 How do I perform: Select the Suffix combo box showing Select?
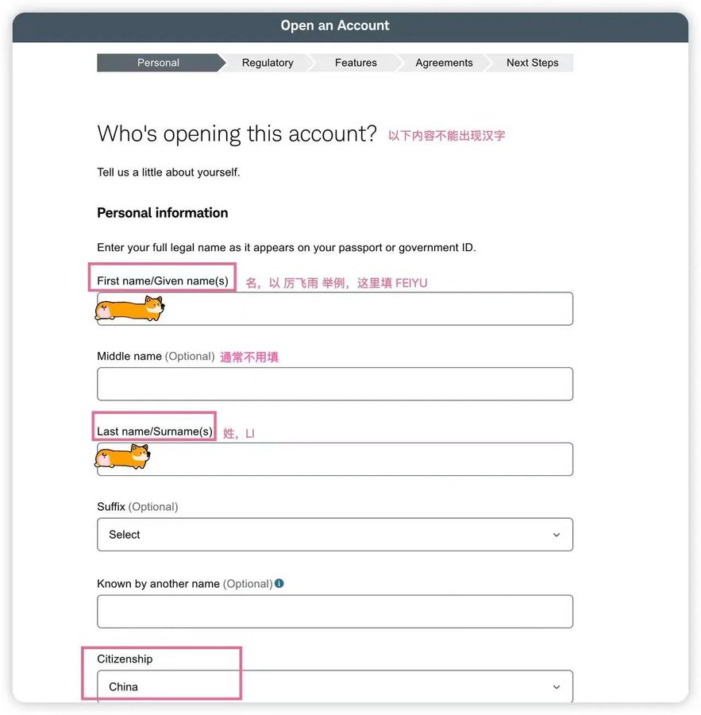[334, 535]
